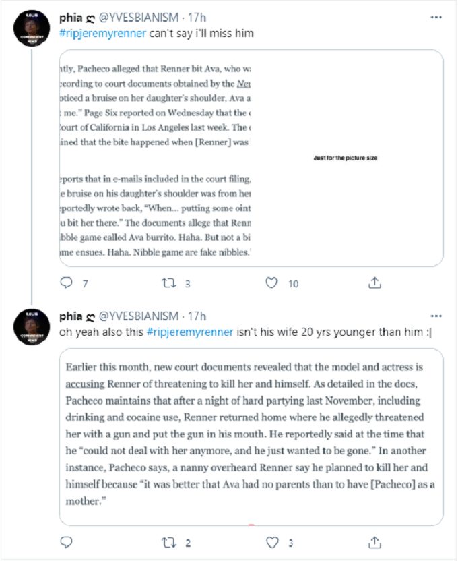View first tweet's Pacheco bite article image
The image size is (458, 561).
[251, 158]
